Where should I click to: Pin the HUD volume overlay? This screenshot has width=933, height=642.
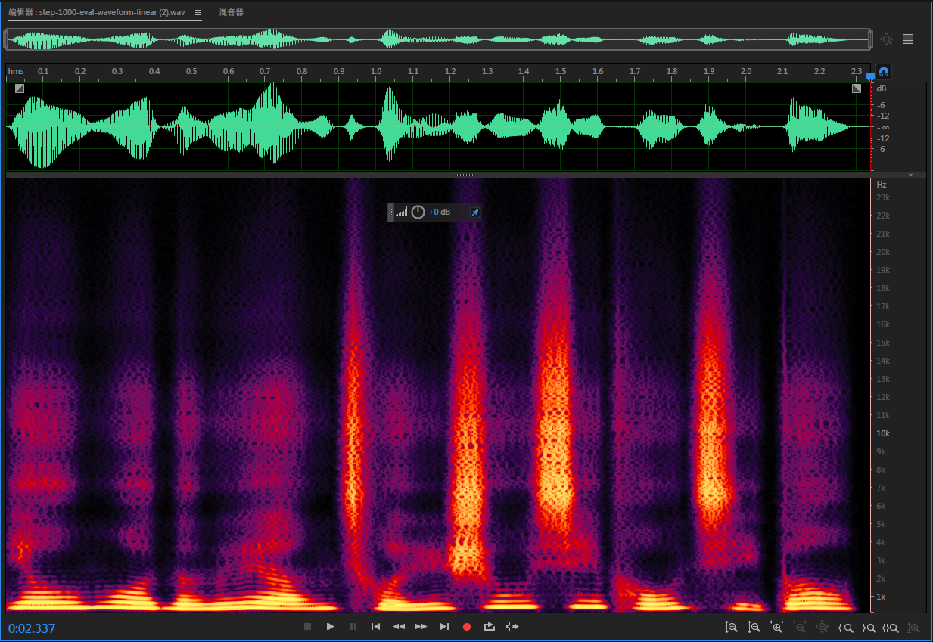474,212
